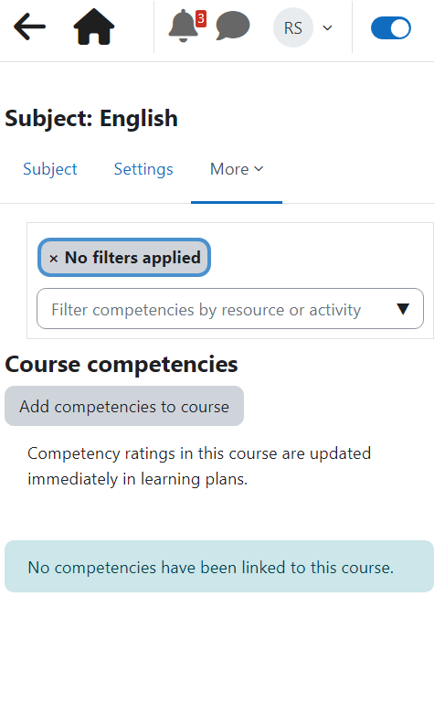Go back using the left arrow icon
The image size is (434, 724).
point(30,27)
